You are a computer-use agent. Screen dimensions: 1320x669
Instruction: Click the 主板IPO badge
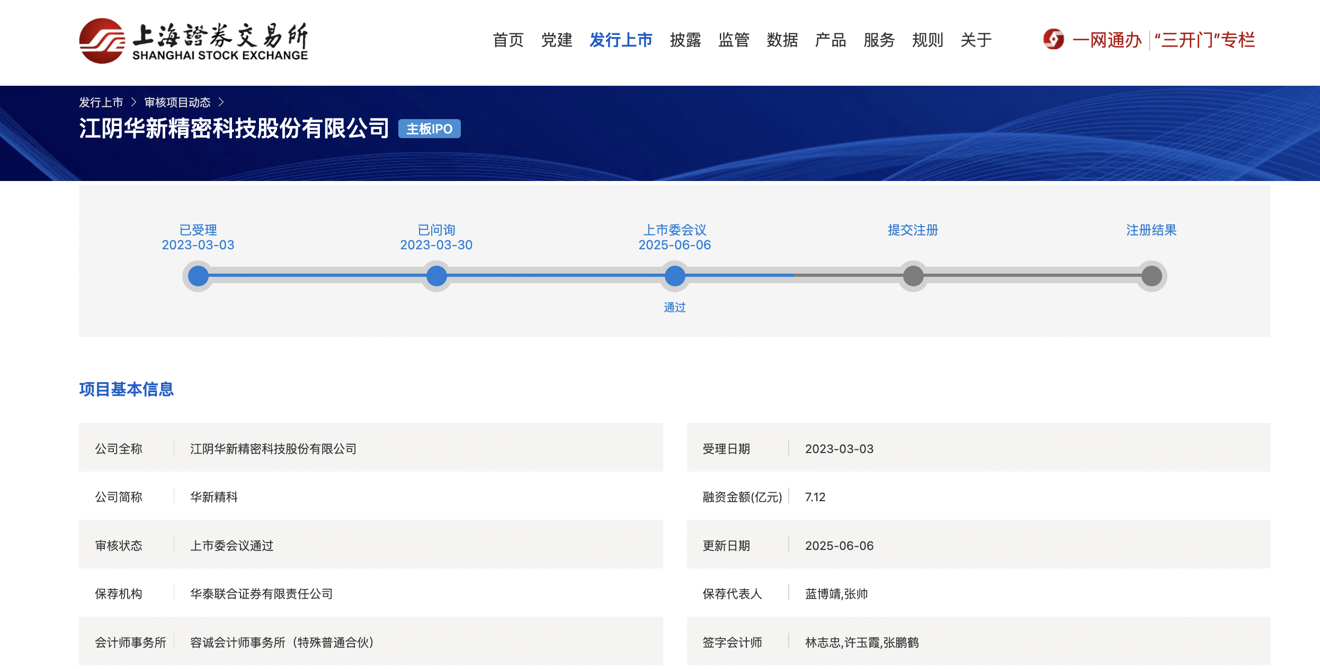click(x=429, y=129)
